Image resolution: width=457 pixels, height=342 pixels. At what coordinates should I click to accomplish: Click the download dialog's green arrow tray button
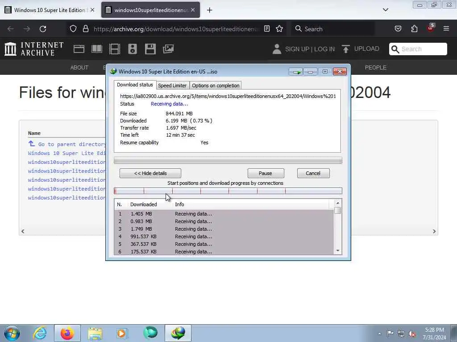(296, 72)
